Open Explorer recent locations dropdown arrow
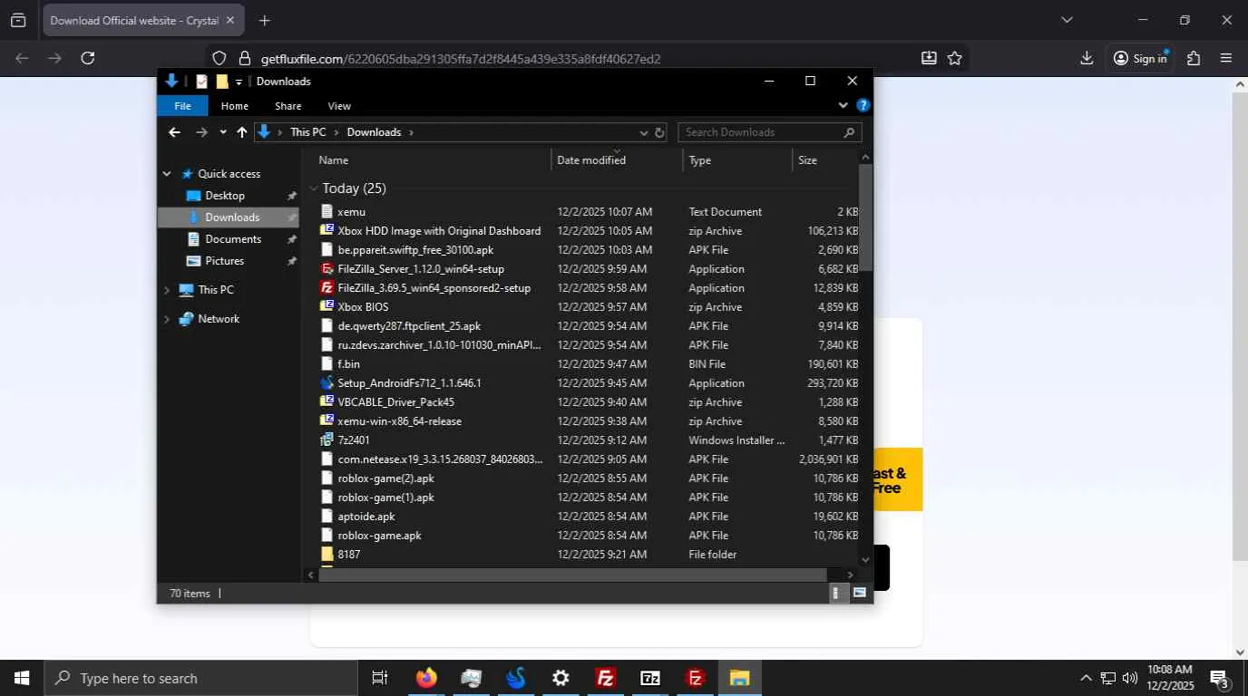Image resolution: width=1248 pixels, height=696 pixels. click(x=223, y=132)
